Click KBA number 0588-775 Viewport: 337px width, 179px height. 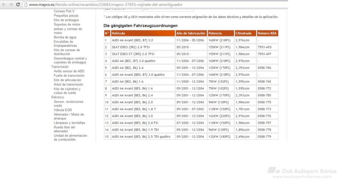click(x=264, y=102)
